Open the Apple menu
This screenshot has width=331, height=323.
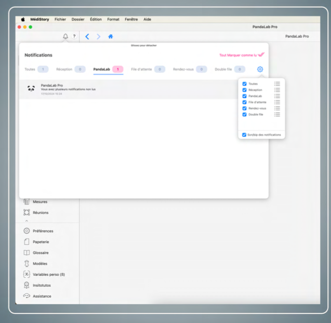tap(23, 19)
